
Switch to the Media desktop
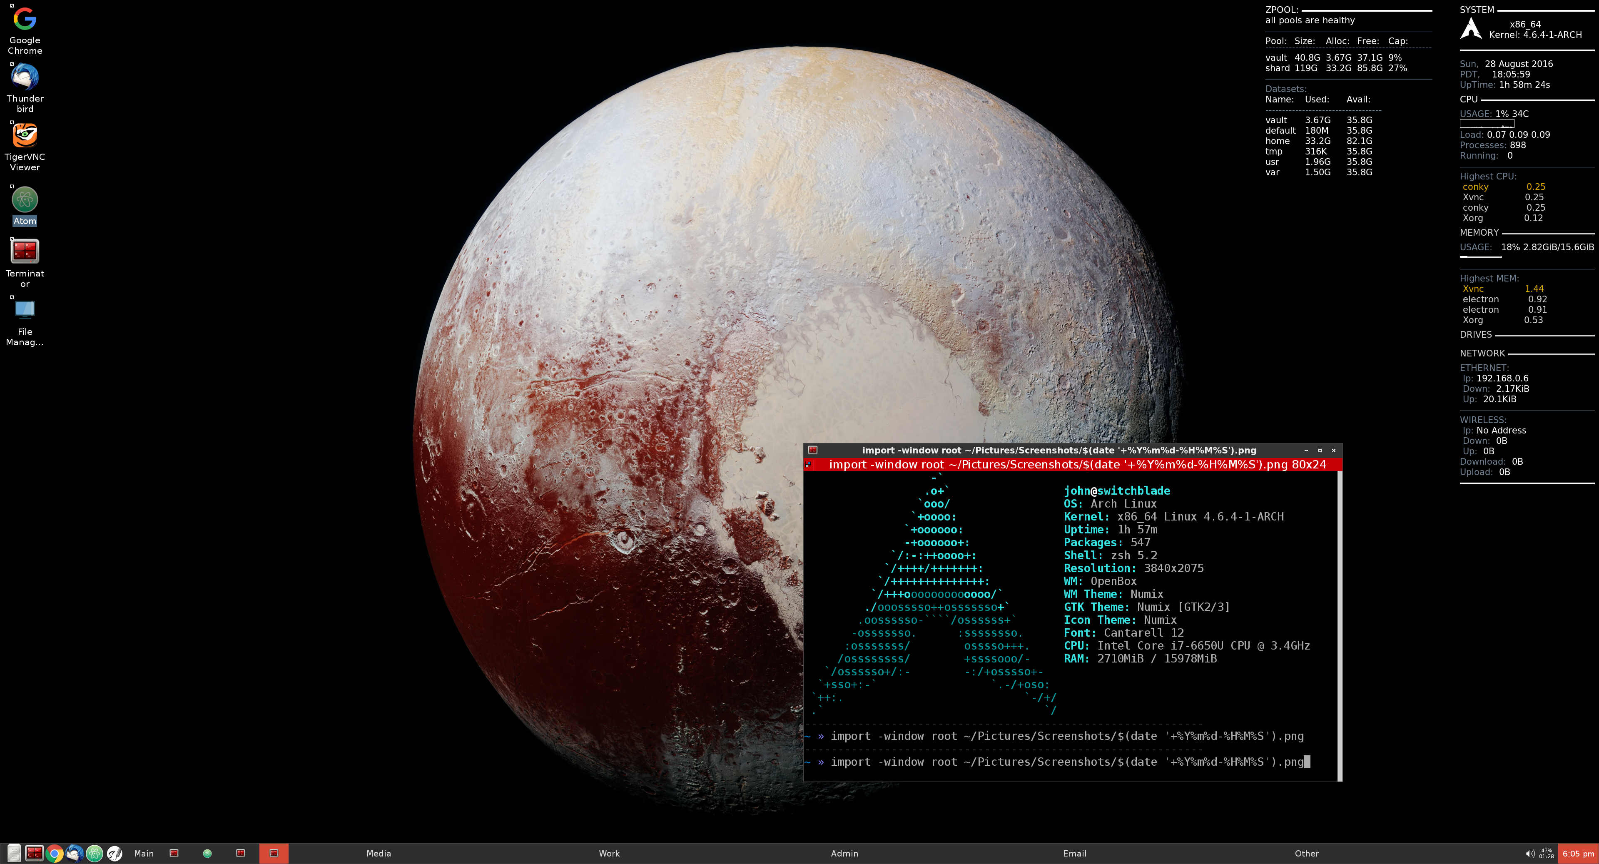point(379,854)
